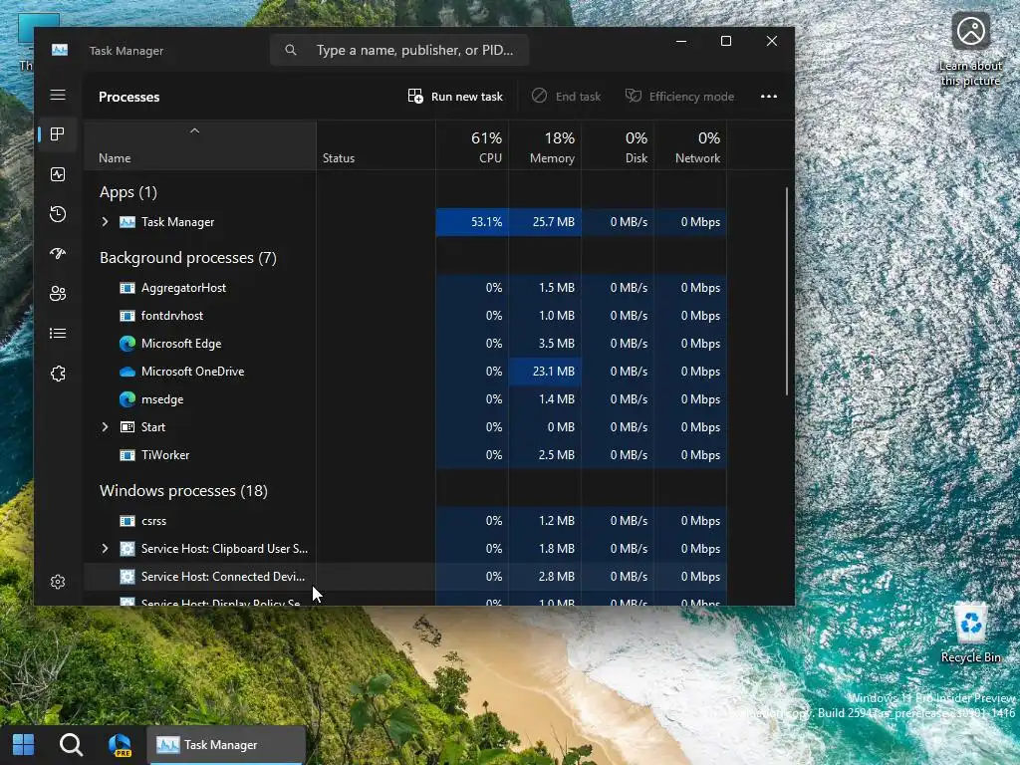Image resolution: width=1020 pixels, height=765 pixels.
Task: Click the 3.5 MB memory cell
Action: 545,344
